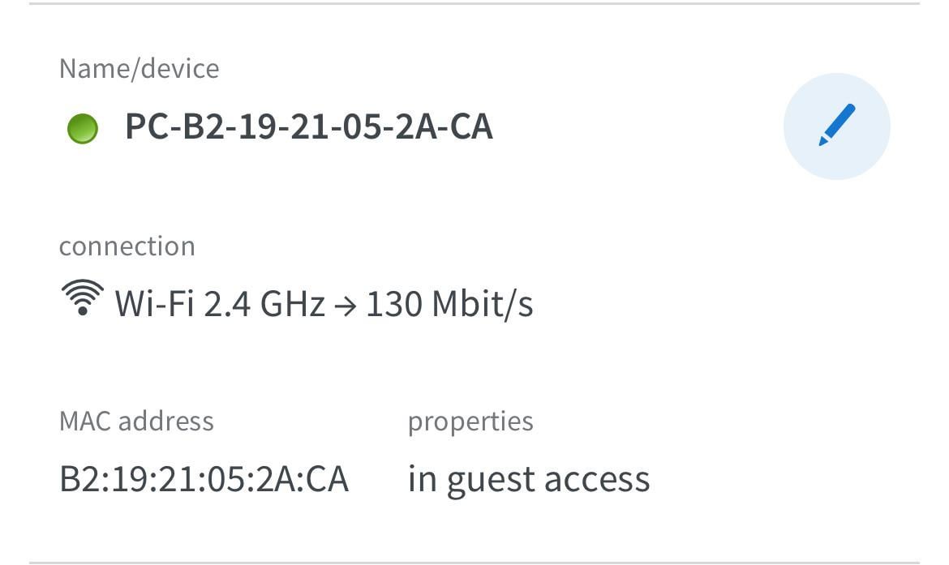Click the in guest access text
Viewport: 949px width, 565px height.
528,479
